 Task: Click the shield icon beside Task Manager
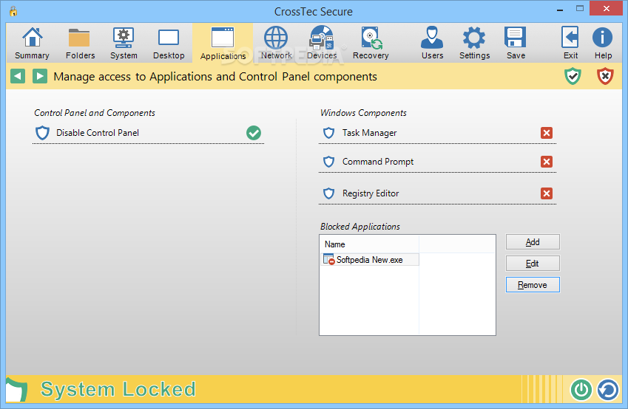[329, 133]
